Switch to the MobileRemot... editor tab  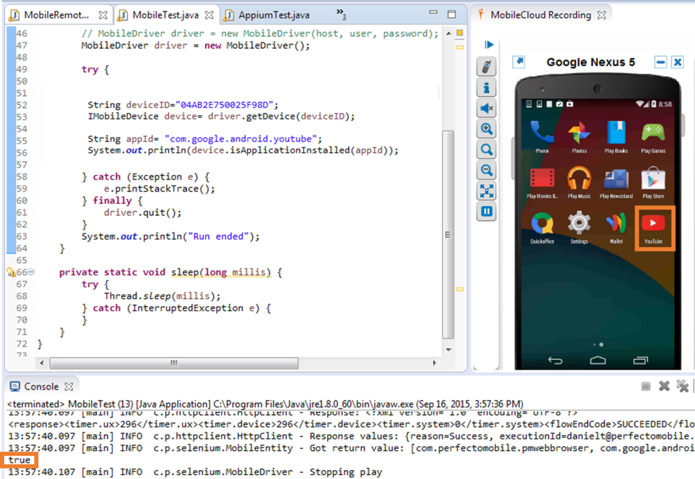click(x=56, y=15)
